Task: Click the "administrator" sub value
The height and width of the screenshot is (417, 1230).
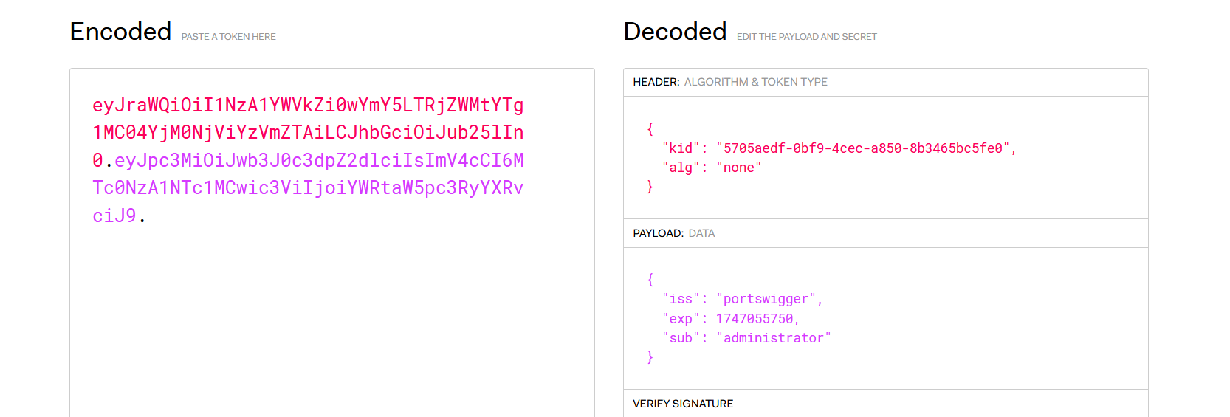Action: [773, 338]
